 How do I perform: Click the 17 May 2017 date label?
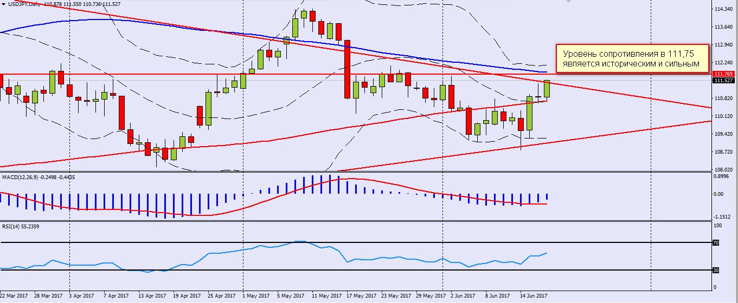[x=361, y=296]
